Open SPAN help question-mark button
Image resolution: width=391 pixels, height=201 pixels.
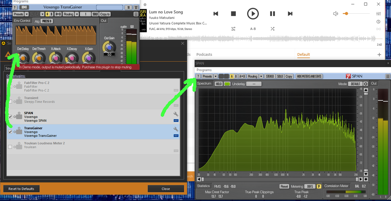click(x=198, y=76)
